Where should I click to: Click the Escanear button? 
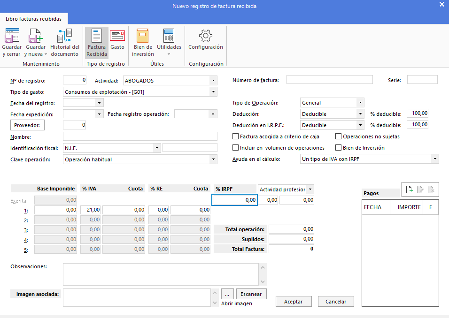(x=251, y=294)
